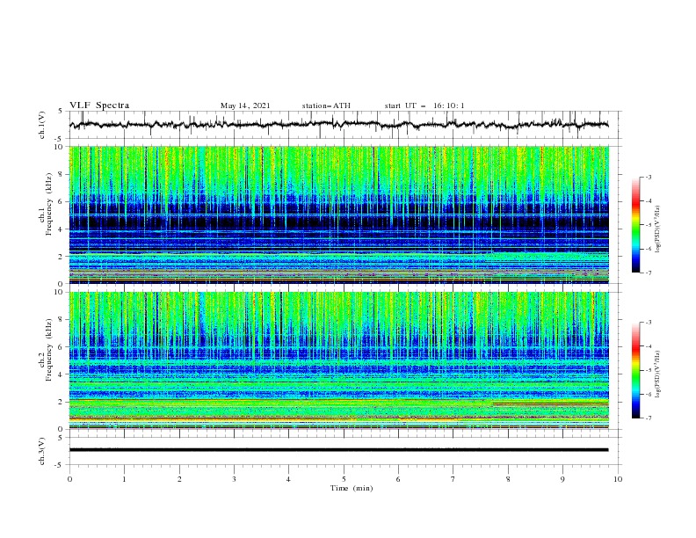This screenshot has height=538, width=696.
Task: Click the time axis tick label '0'
Action: pos(69,479)
